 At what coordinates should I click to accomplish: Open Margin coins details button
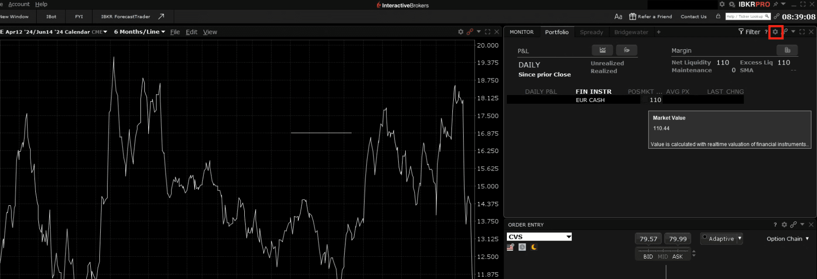click(x=787, y=50)
